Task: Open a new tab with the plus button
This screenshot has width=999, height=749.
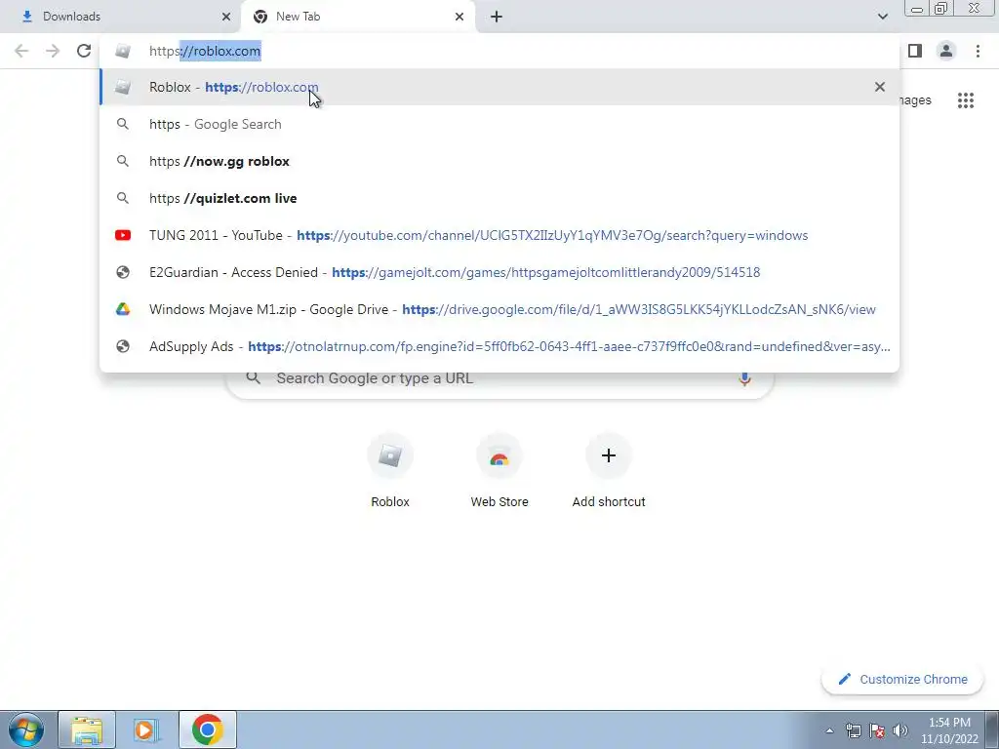Action: (497, 17)
